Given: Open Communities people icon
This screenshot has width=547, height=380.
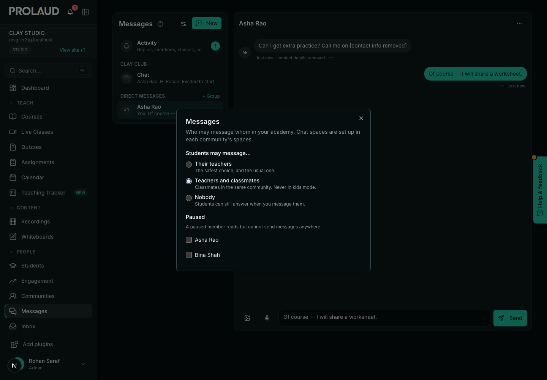Looking at the screenshot, I should click(13, 296).
